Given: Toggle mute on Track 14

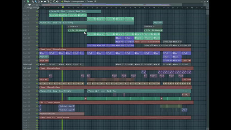Looking at the screenshot, I should pyautogui.click(x=37, y=53).
